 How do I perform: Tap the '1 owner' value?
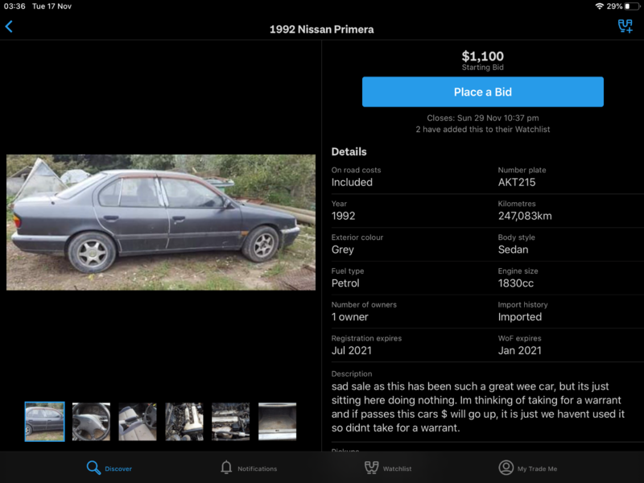tap(349, 317)
